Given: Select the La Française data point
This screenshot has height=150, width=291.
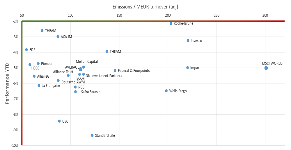Looking at the screenshot, I should tap(39, 86).
